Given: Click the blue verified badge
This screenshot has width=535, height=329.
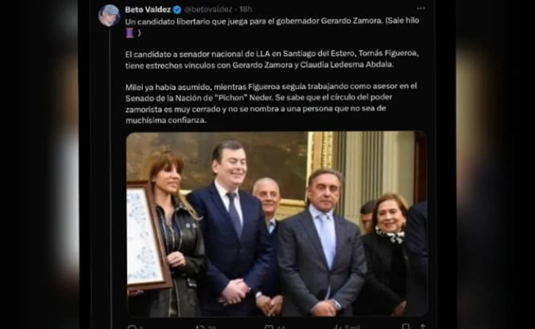Looking at the screenshot, I should [177, 10].
